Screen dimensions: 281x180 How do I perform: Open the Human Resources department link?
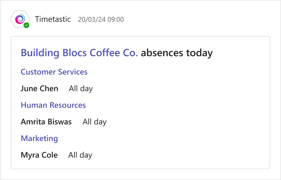(53, 105)
